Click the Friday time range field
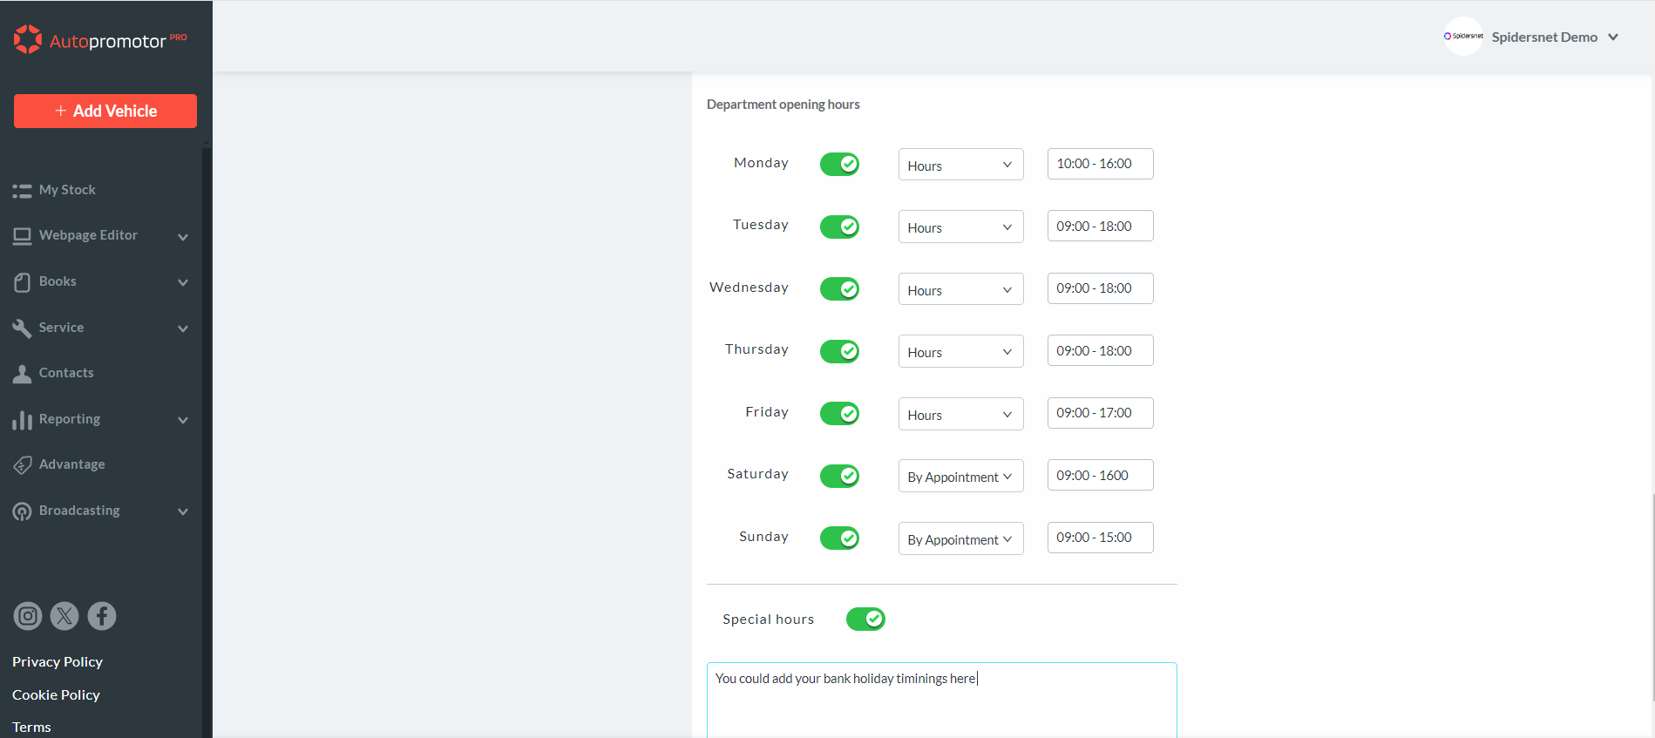Screen dimensions: 1655x738 1100,413
